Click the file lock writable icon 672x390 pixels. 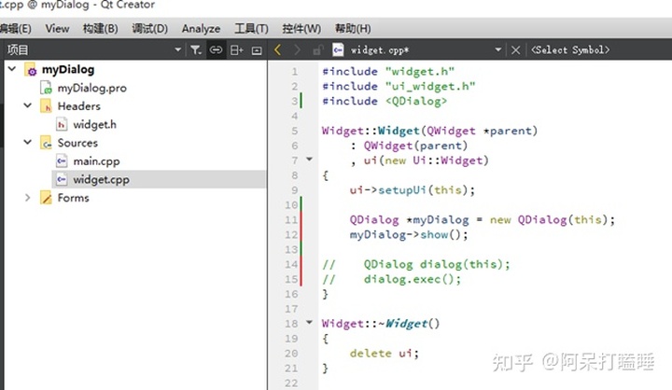pos(317,50)
